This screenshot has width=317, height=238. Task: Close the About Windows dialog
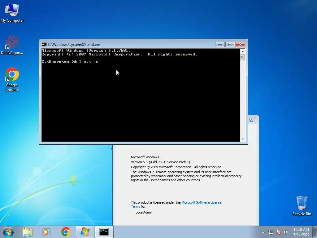pyautogui.click(x=251, y=121)
